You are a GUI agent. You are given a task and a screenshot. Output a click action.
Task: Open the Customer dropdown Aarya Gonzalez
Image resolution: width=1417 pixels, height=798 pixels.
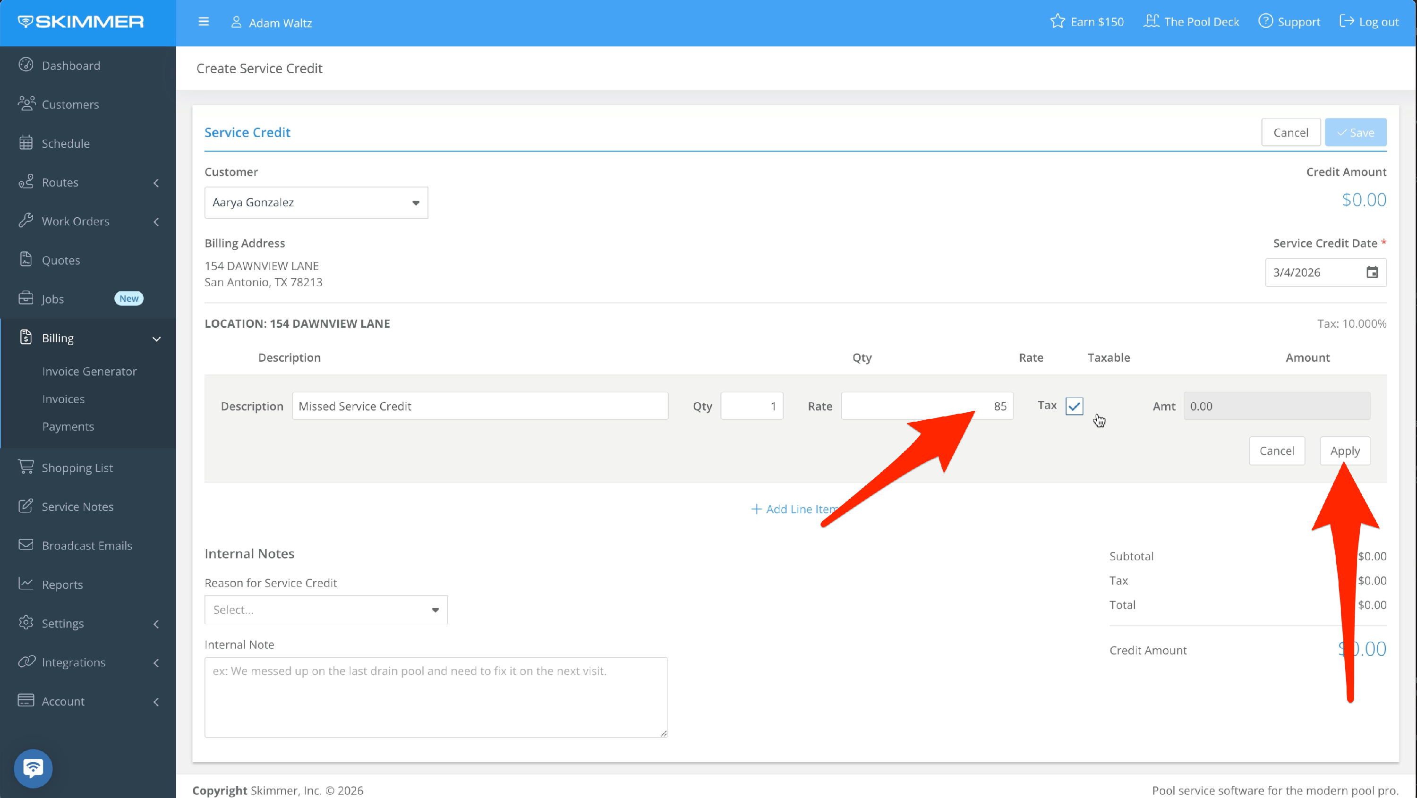point(316,203)
